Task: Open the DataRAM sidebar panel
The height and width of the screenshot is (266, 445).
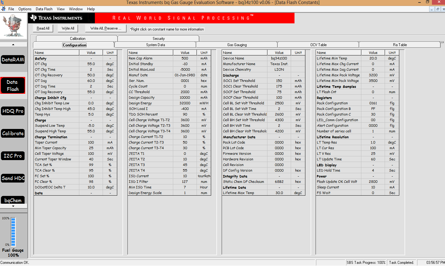Action: pos(13,59)
